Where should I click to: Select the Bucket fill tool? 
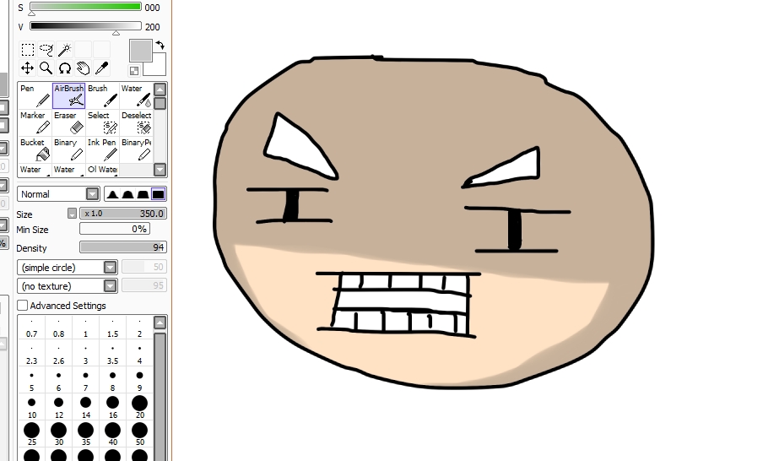click(x=35, y=149)
